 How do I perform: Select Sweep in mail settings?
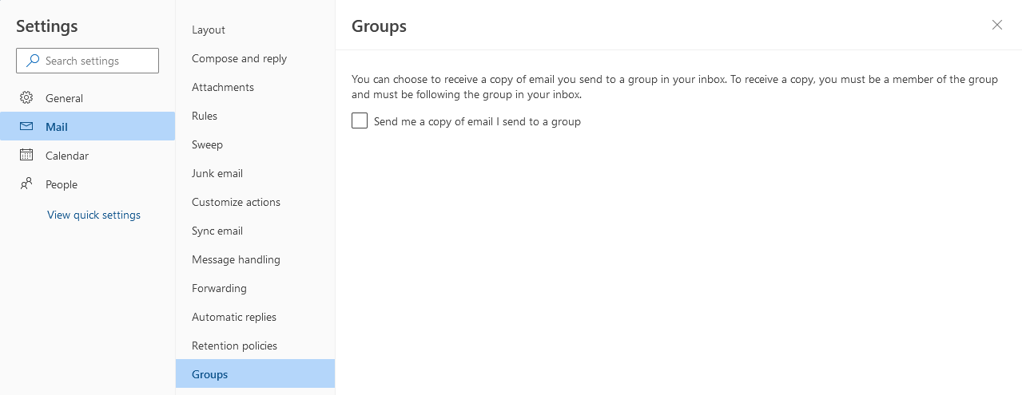(x=207, y=144)
